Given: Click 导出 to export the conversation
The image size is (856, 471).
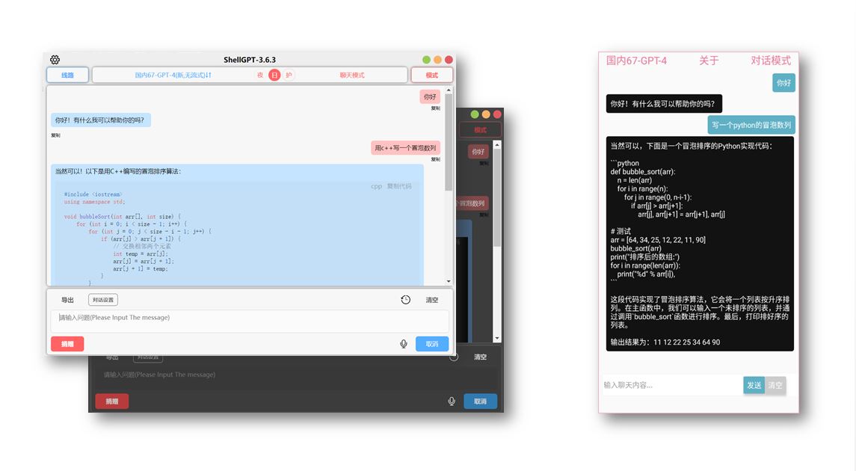Looking at the screenshot, I should click(x=67, y=300).
